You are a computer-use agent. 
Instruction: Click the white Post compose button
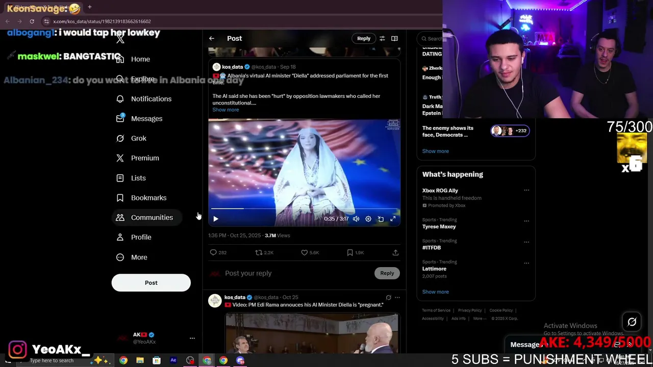click(151, 283)
